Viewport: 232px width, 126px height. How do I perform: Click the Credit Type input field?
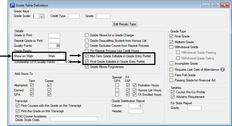click(x=74, y=16)
